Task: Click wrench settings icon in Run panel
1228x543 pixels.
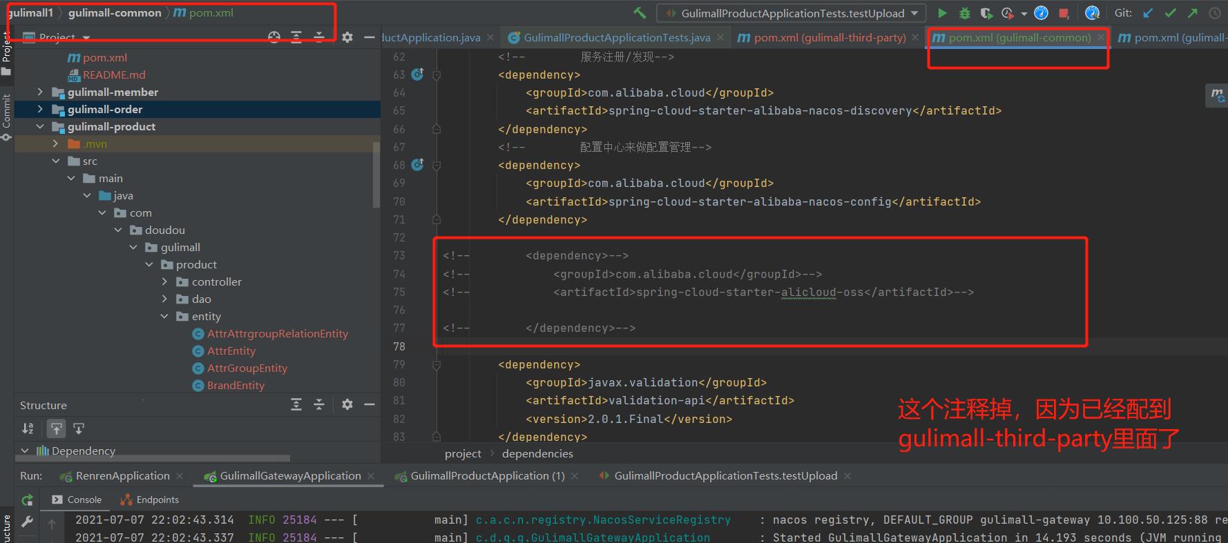Action: (x=28, y=522)
